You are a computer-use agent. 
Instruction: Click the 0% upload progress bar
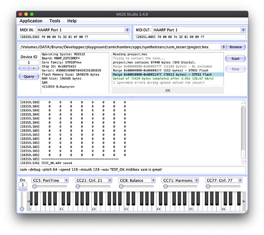pyautogui.click(x=168, y=90)
